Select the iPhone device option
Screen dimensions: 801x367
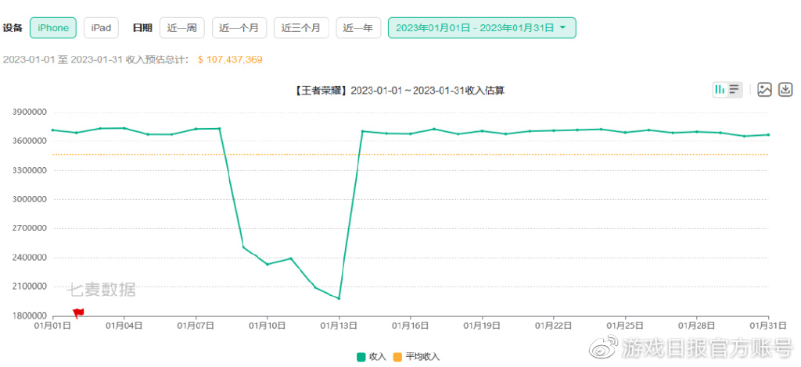(53, 28)
